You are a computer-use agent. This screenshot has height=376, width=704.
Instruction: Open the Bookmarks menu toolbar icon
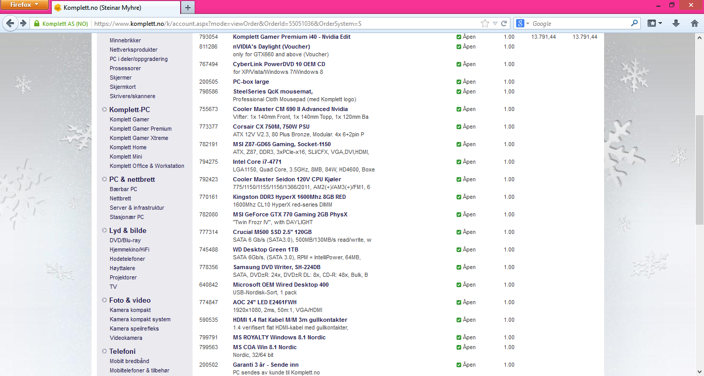(655, 23)
